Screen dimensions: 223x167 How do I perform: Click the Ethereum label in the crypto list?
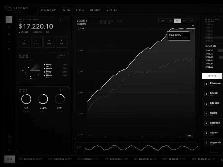coord(215,83)
